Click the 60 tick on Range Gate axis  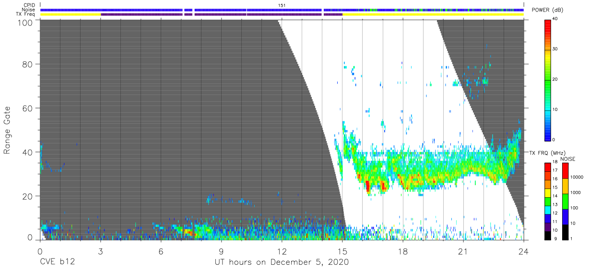pyautogui.click(x=28, y=108)
